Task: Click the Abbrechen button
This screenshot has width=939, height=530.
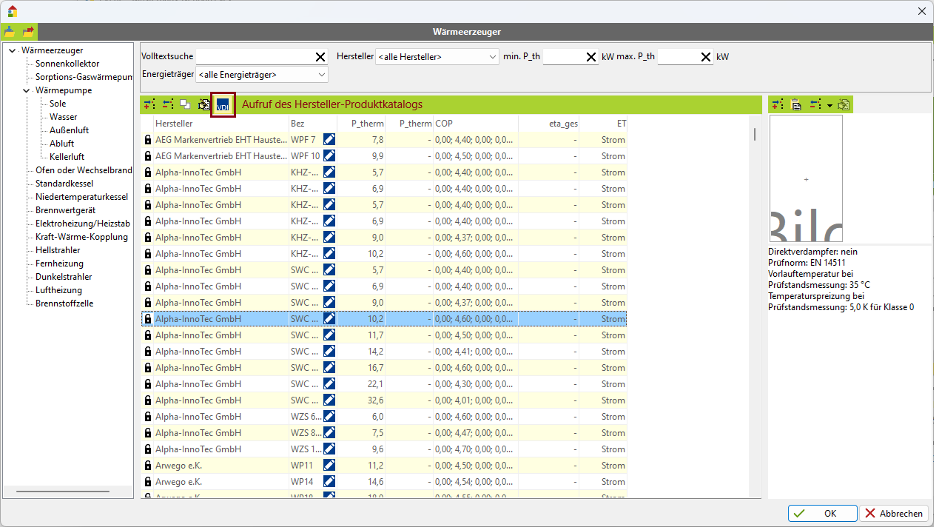Action: tap(893, 514)
